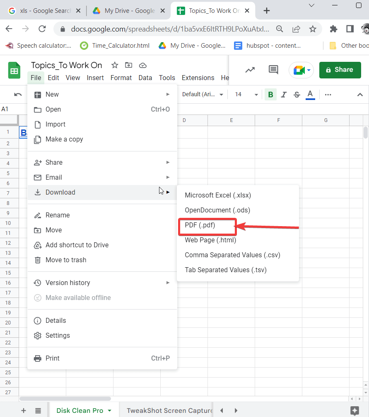The width and height of the screenshot is (369, 417).
Task: Select Move in the File menu
Action: click(x=102, y=230)
